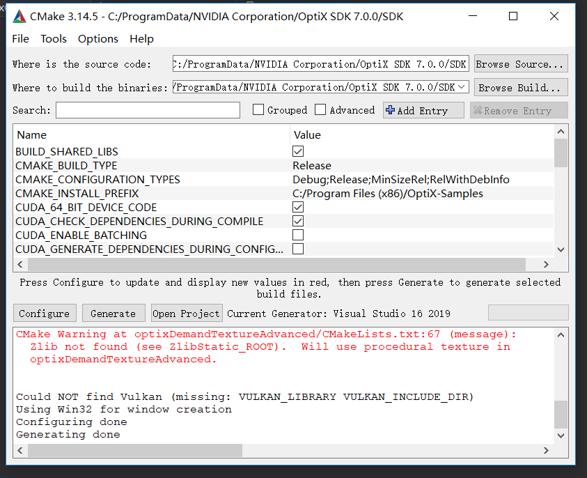Expand the build binaries path dropdown

click(462, 87)
